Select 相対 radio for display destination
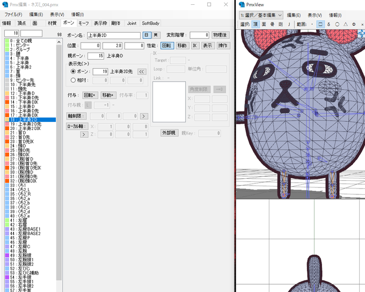Screen dimensions: 365x292 click(73, 80)
